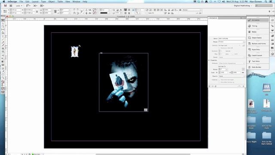Open the InDesign application menu
The image size is (275, 155).
pyautogui.click(x=12, y=2)
